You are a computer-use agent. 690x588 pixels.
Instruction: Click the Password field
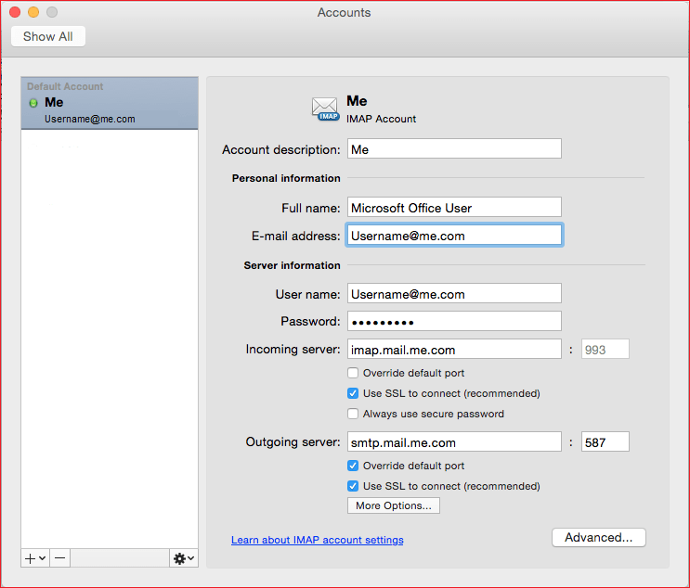point(454,321)
